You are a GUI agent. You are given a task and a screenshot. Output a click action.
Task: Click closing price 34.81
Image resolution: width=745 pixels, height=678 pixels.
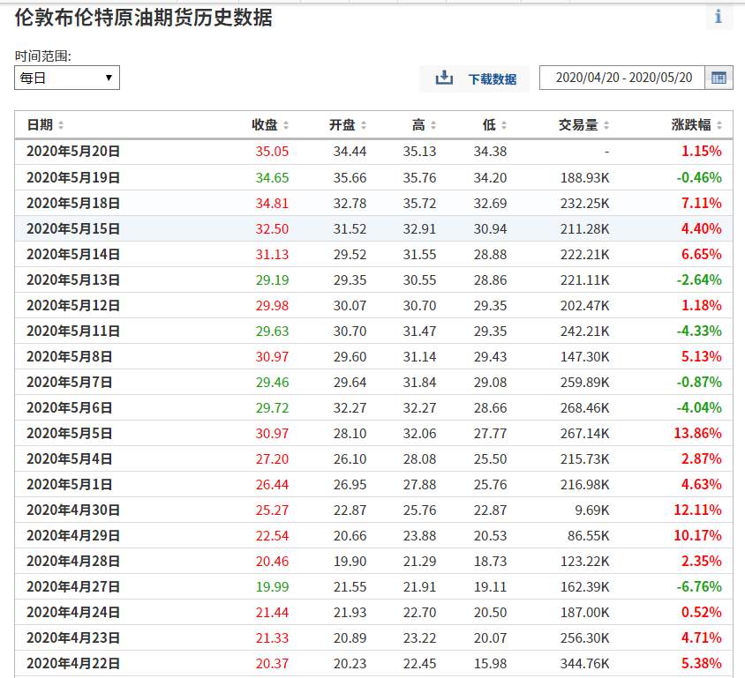272,204
